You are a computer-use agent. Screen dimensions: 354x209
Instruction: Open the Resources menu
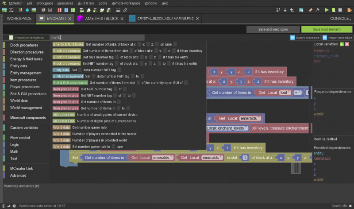(65, 3)
